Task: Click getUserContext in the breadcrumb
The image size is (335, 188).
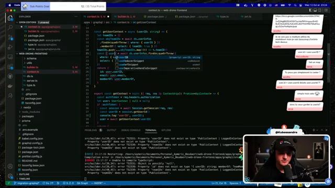Action: [146, 22]
